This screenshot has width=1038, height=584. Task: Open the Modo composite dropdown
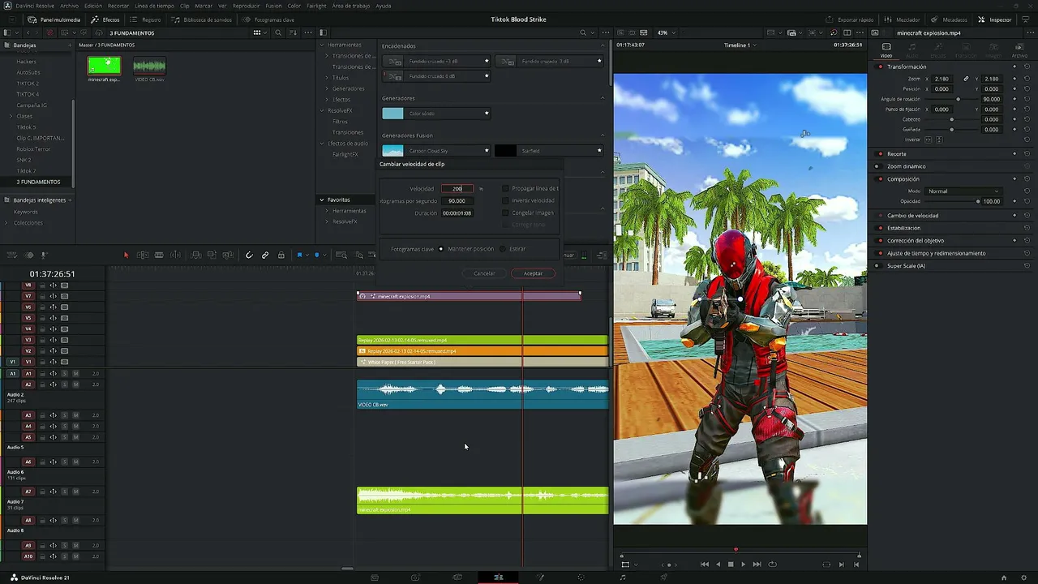click(963, 191)
